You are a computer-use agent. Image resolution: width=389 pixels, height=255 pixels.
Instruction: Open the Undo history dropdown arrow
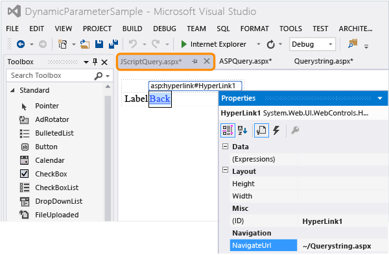pyautogui.click(x=145, y=44)
